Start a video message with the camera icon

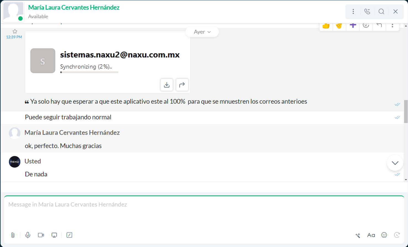pyautogui.click(x=41, y=235)
